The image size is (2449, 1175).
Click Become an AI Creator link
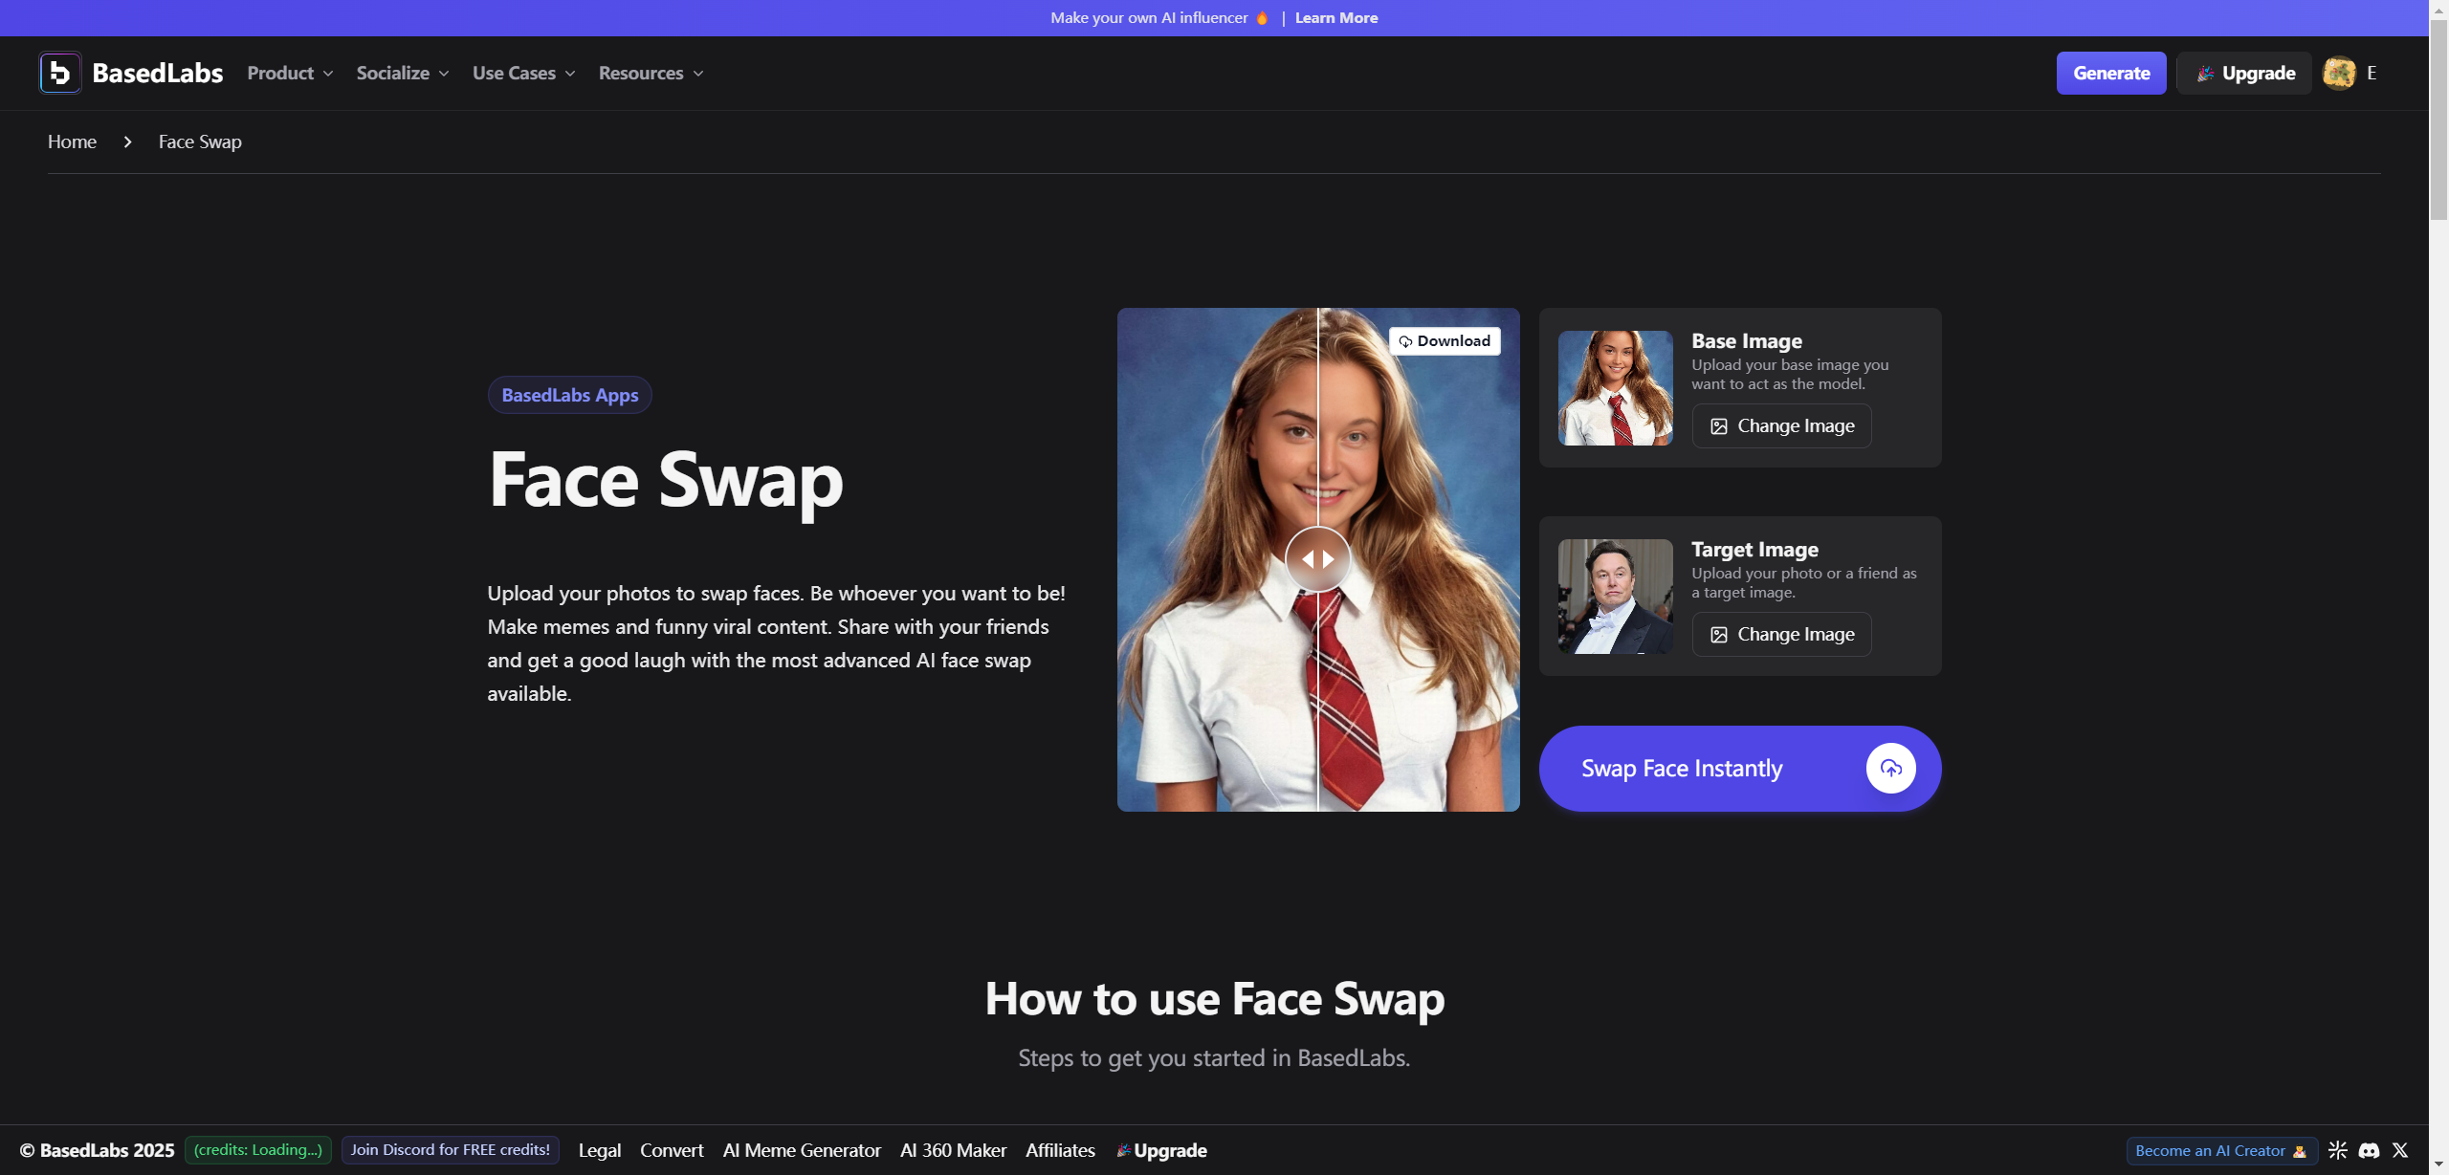point(2221,1151)
